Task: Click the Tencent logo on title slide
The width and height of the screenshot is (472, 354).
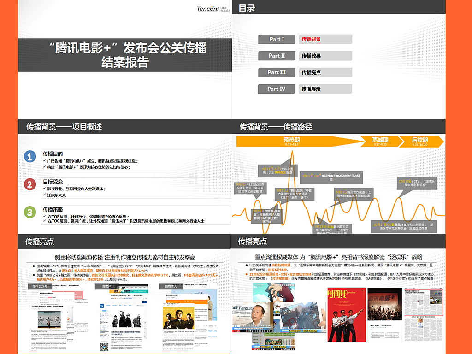Action: click(x=213, y=9)
